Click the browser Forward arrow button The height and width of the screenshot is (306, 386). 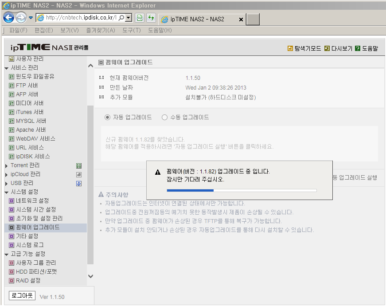(21, 18)
